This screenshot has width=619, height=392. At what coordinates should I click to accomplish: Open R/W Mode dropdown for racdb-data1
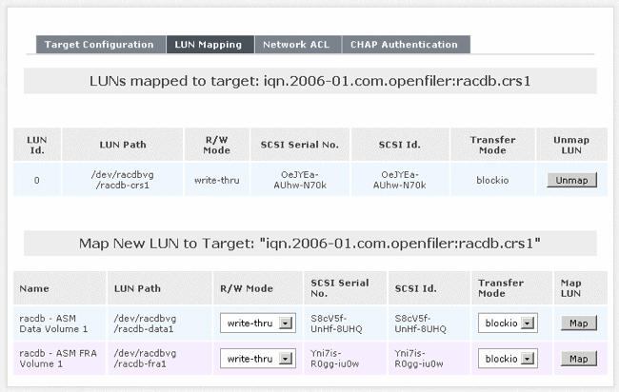pos(258,323)
